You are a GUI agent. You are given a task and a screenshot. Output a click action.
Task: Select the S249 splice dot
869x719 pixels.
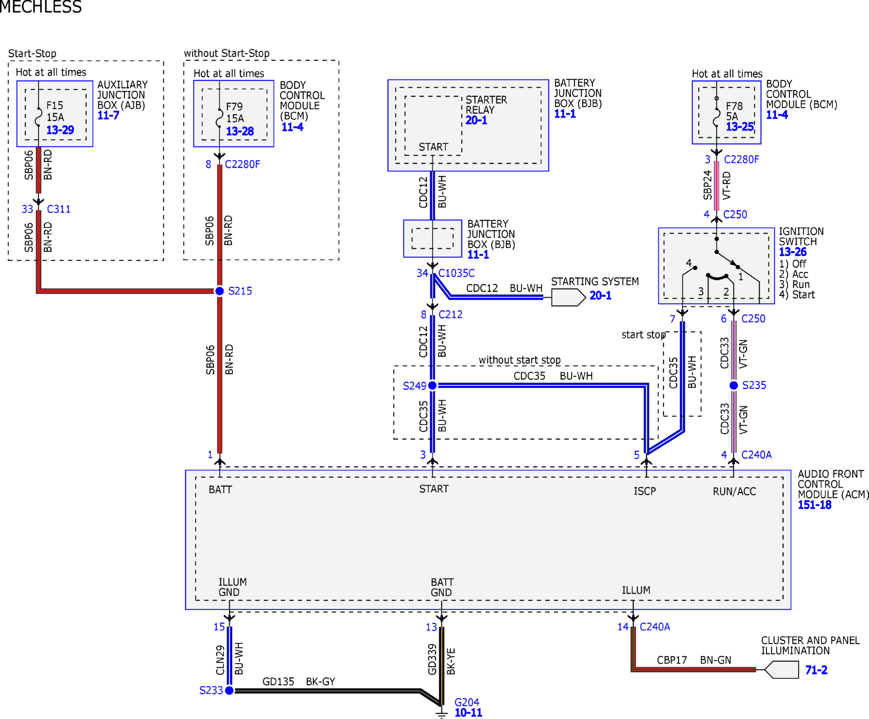tap(432, 385)
